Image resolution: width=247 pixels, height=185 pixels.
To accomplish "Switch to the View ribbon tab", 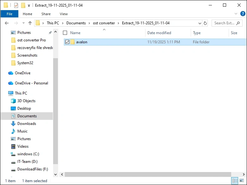I will click(x=64, y=14).
